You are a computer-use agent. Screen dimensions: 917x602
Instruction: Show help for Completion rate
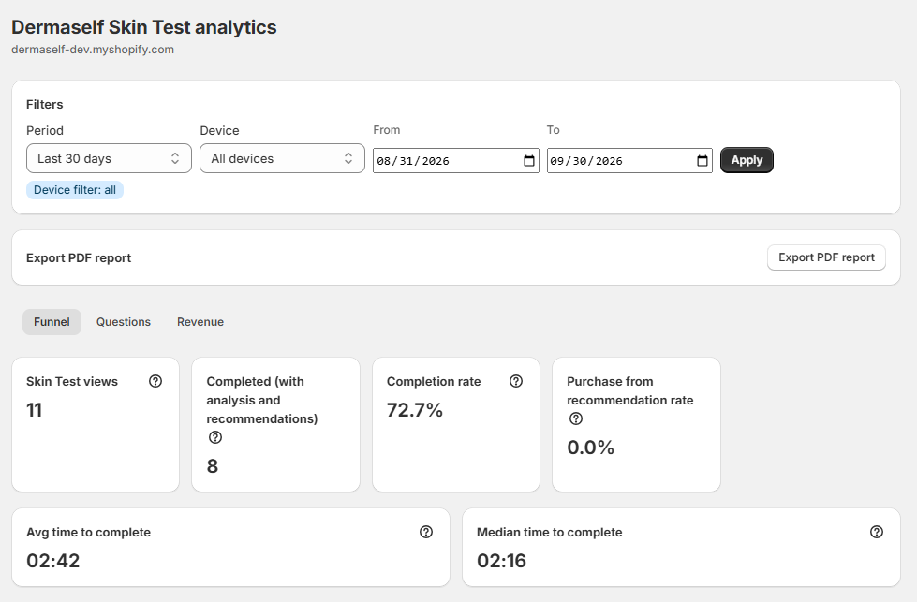[516, 381]
